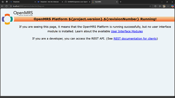Image resolution: width=175 pixels, height=98 pixels.
Task: Open the favorites list icon
Action: click(160, 6)
